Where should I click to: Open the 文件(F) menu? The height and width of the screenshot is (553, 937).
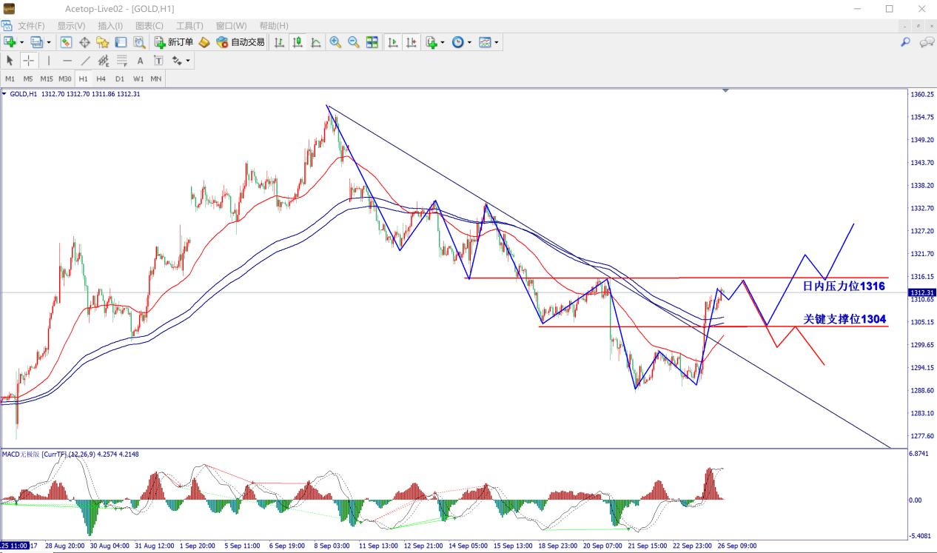coord(31,26)
